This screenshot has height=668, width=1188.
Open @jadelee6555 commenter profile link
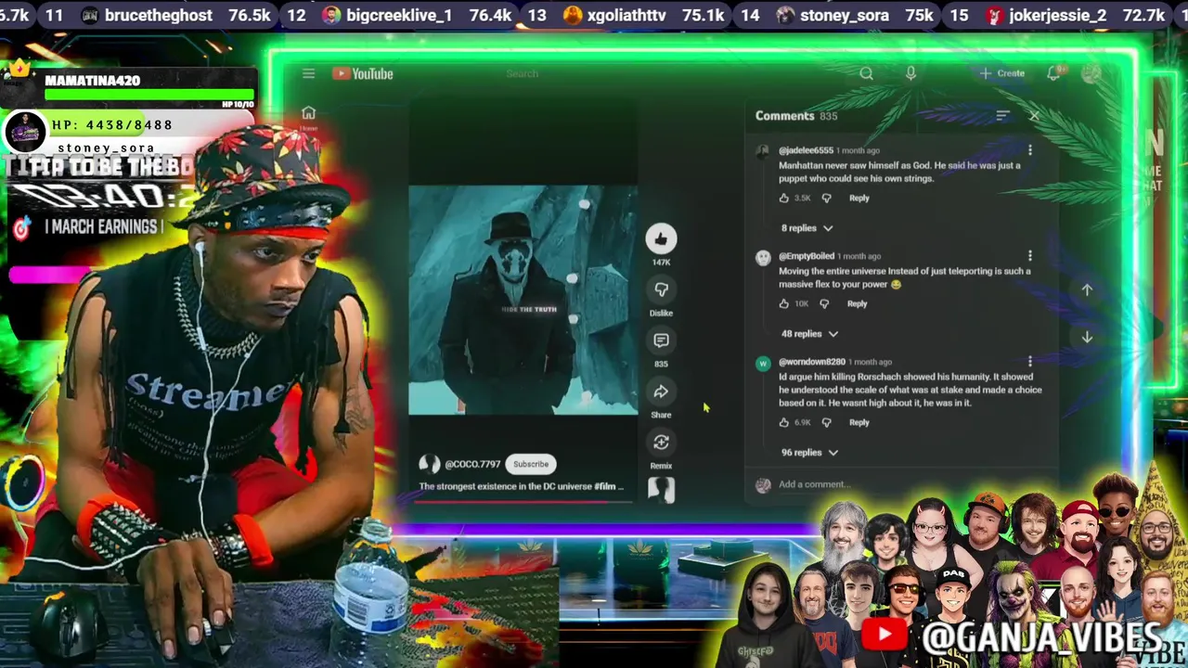pos(806,150)
